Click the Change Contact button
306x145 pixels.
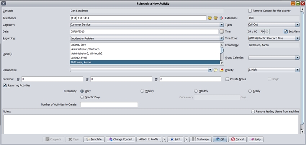[121, 139]
